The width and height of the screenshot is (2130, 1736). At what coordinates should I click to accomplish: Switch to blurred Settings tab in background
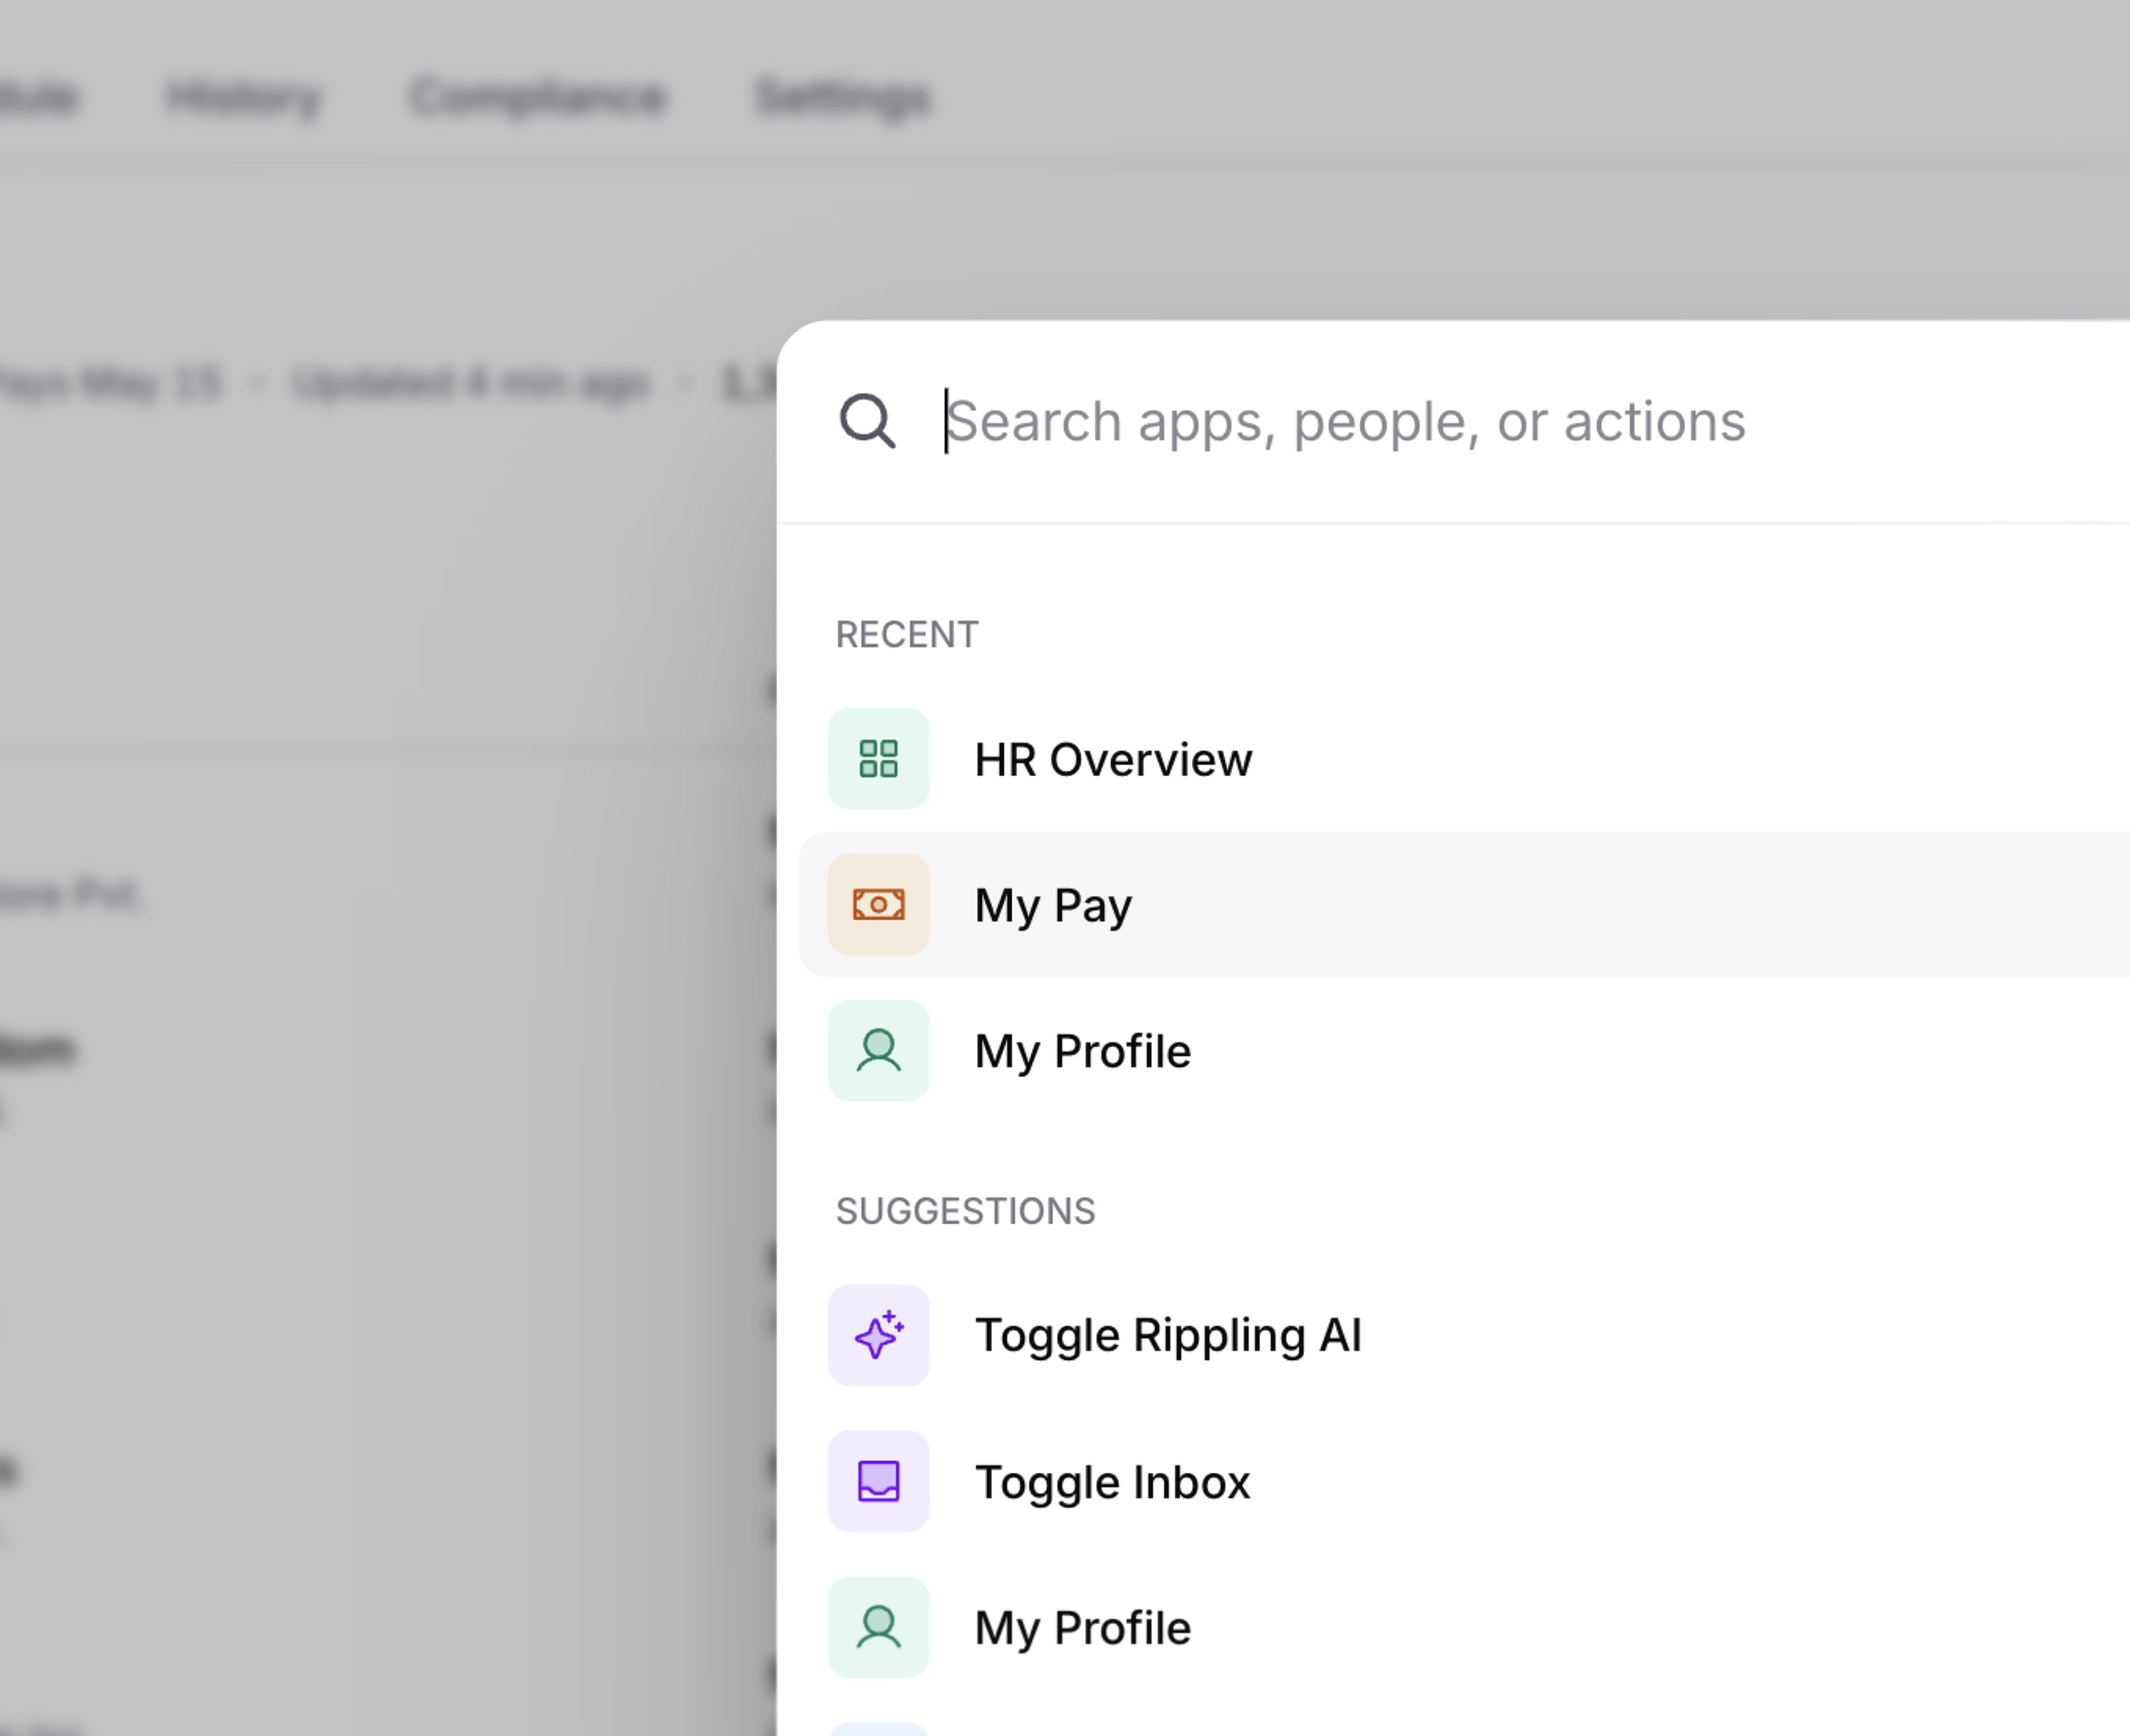[842, 98]
